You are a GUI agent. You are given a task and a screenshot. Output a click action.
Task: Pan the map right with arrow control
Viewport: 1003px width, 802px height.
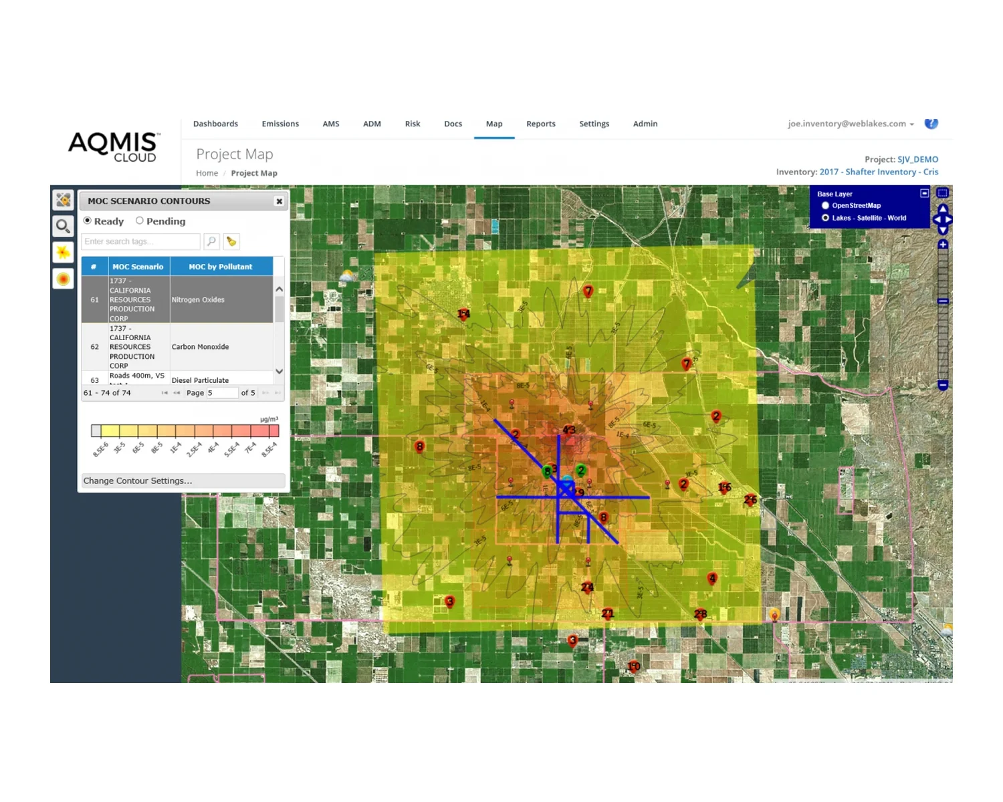point(949,219)
